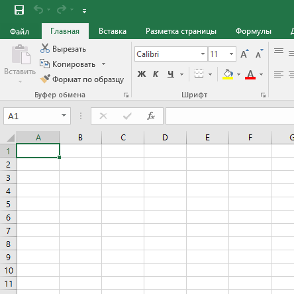294x294 pixels.
Task: Launch the Шрифт dialog launcher
Action: (x=263, y=95)
